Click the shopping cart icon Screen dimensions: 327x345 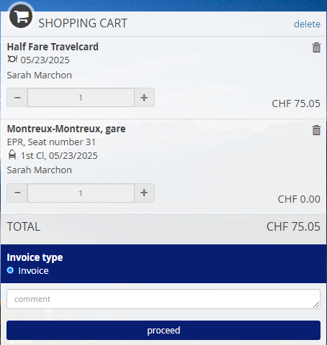[21, 17]
